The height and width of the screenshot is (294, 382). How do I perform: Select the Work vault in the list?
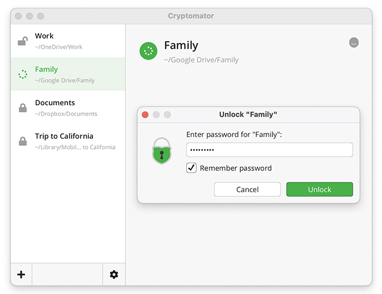click(68, 41)
